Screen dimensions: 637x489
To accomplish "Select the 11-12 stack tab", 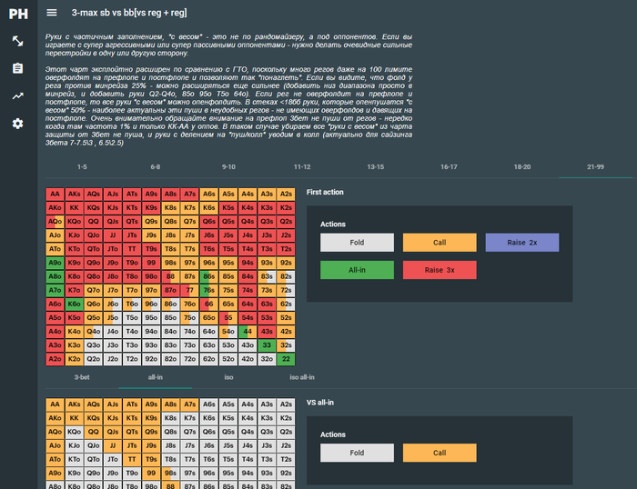I will 302,167.
